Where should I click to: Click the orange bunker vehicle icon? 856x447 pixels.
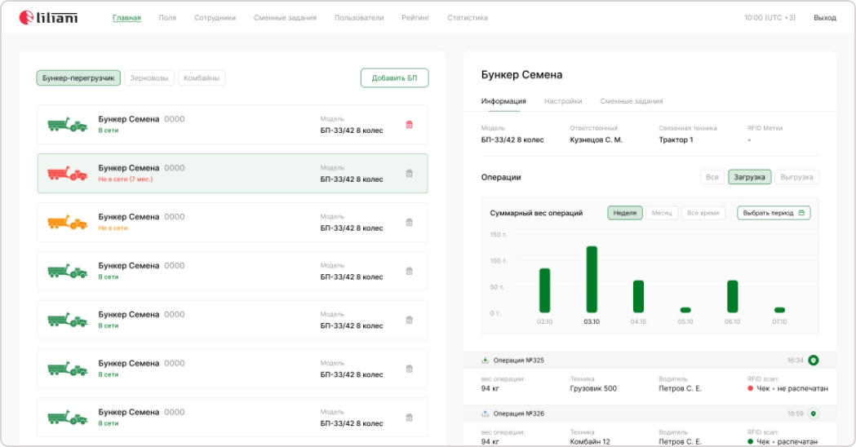tap(68, 222)
